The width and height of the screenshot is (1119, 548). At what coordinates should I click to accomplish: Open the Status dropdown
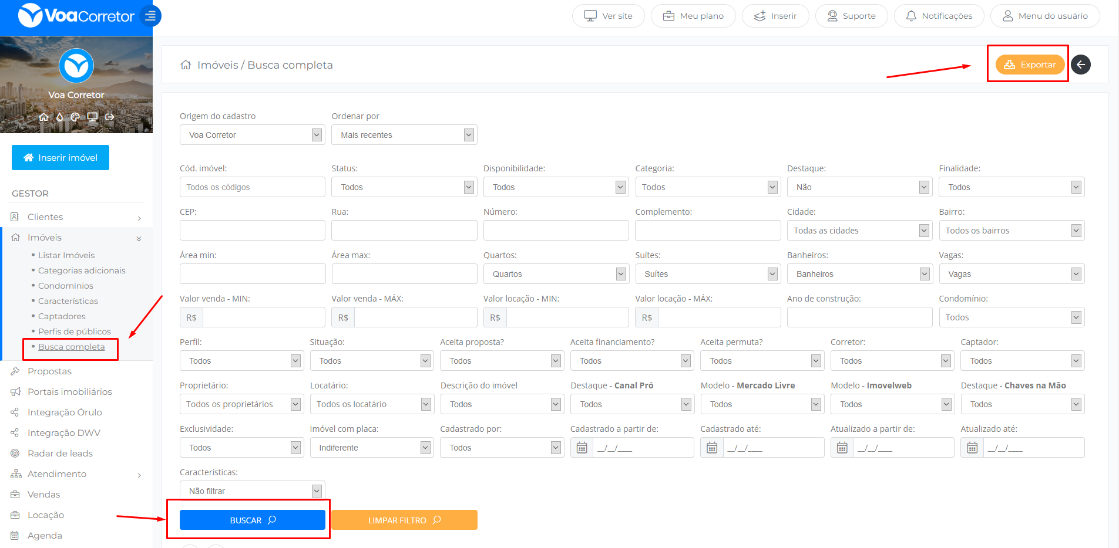(x=404, y=187)
